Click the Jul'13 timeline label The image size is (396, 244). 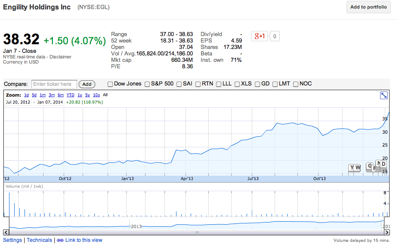click(x=253, y=179)
